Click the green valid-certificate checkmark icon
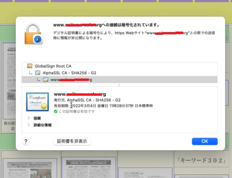232x178 pixels. (56, 112)
